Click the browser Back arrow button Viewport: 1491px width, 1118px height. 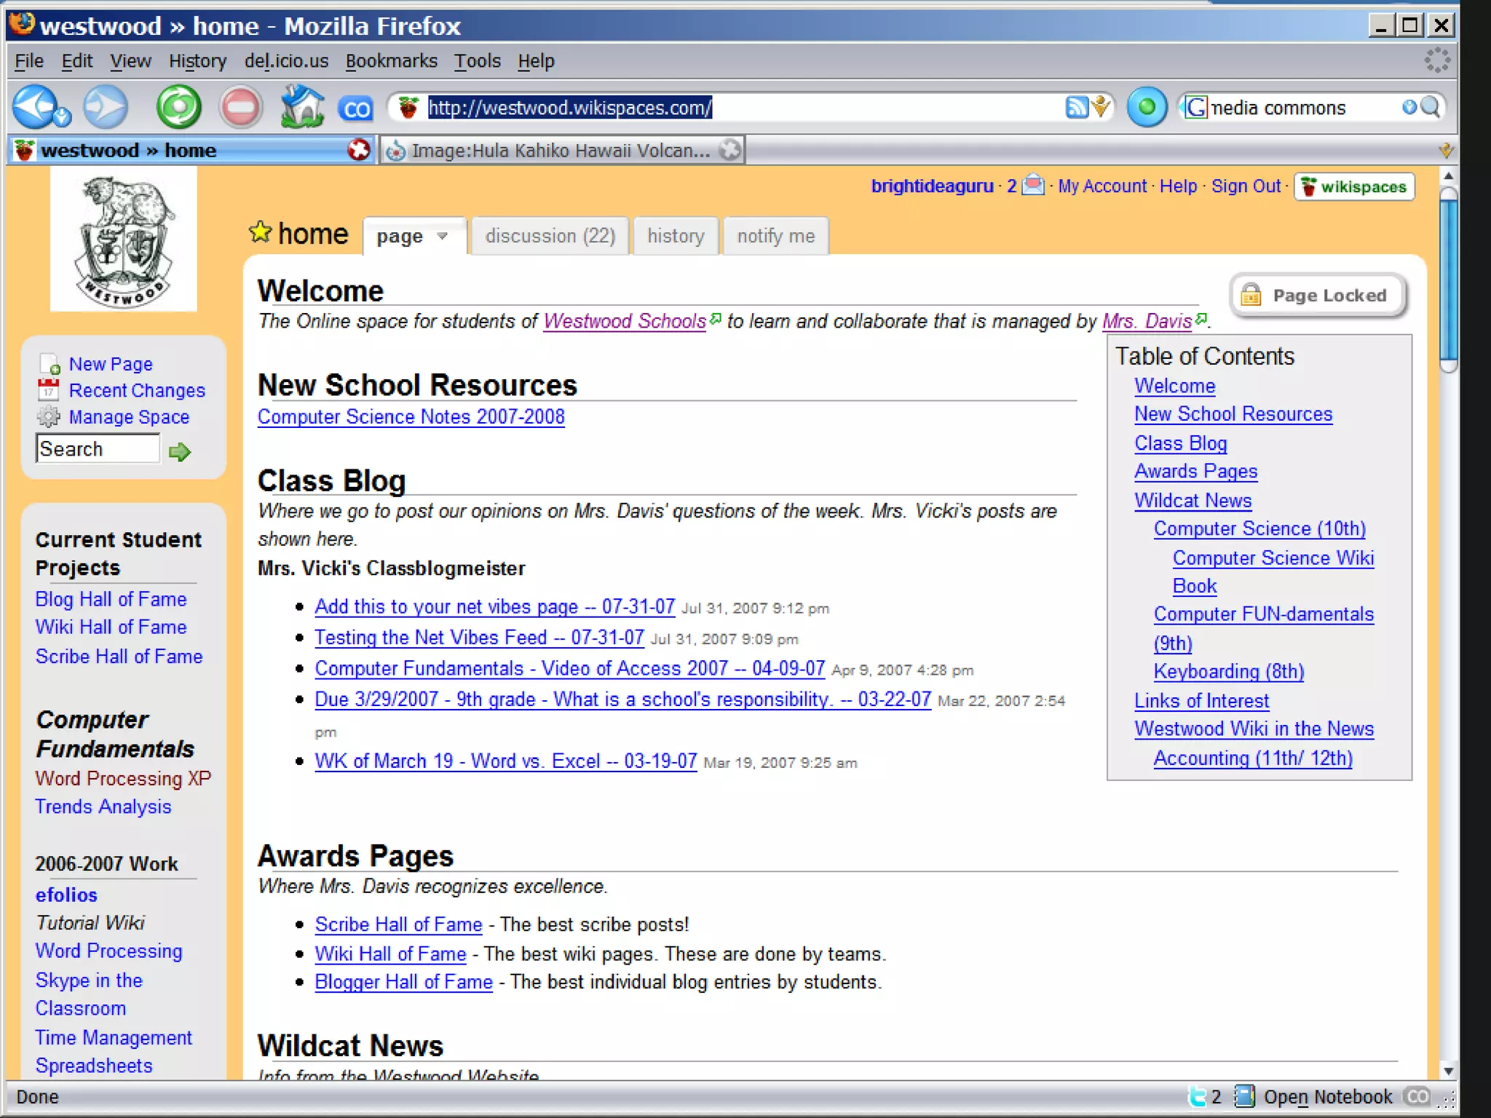(33, 106)
